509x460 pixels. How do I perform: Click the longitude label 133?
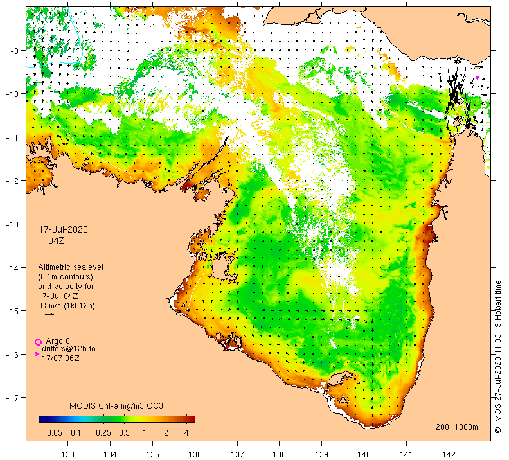pyautogui.click(x=67, y=454)
